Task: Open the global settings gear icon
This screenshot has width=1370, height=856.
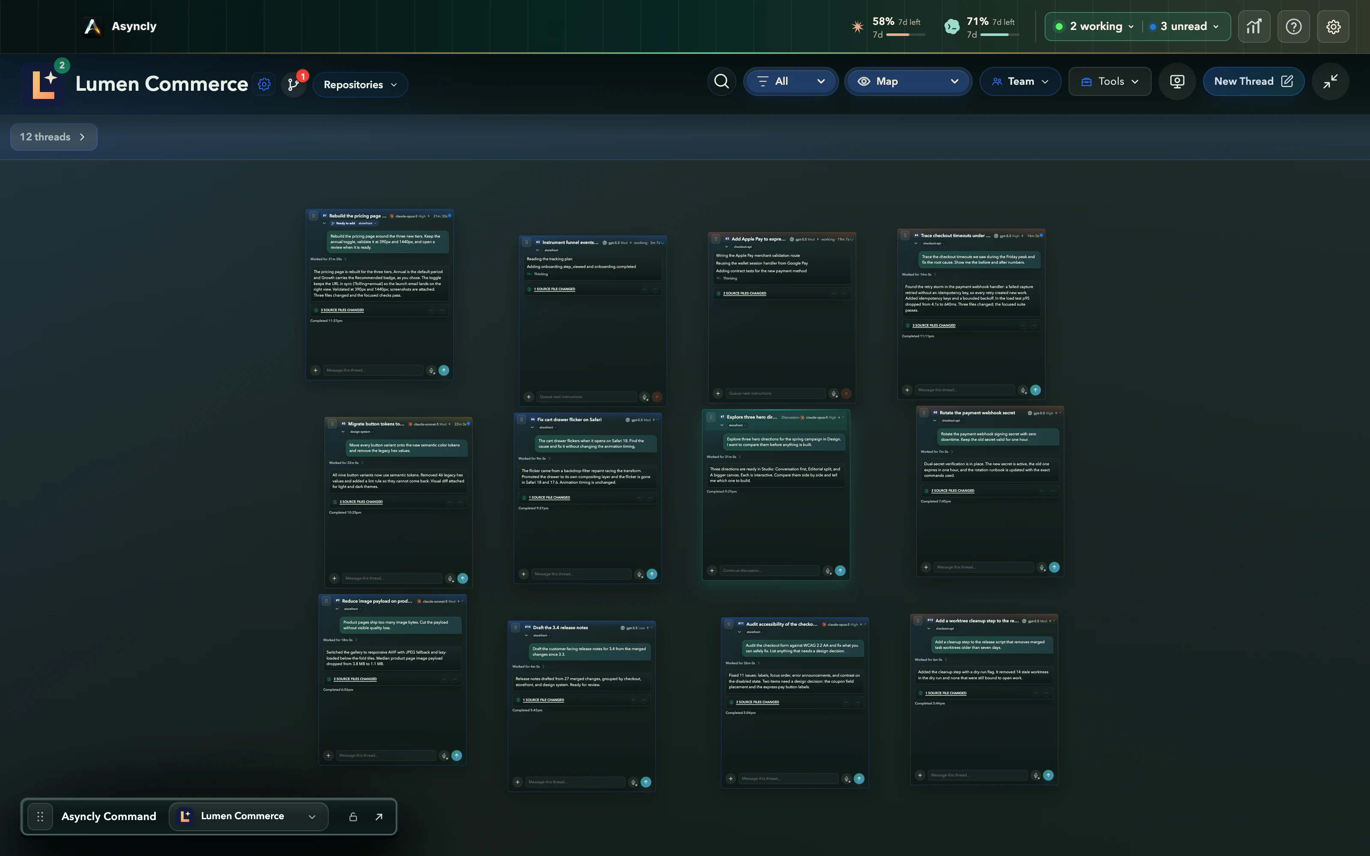Action: coord(1333,27)
